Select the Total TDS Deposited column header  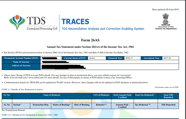point(168,96)
